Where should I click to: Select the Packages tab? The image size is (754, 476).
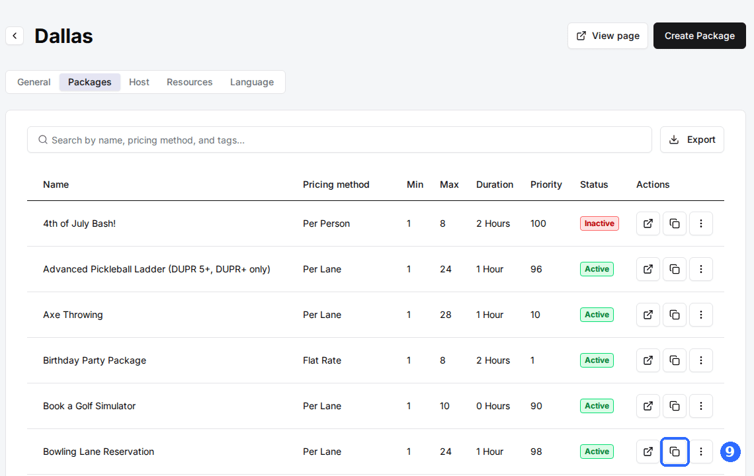89,82
